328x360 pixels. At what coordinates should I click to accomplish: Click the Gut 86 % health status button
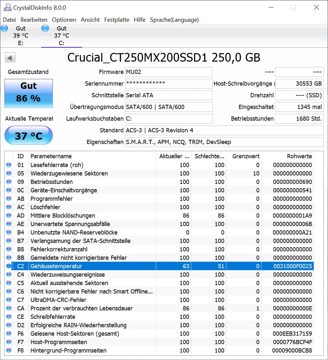[29, 93]
